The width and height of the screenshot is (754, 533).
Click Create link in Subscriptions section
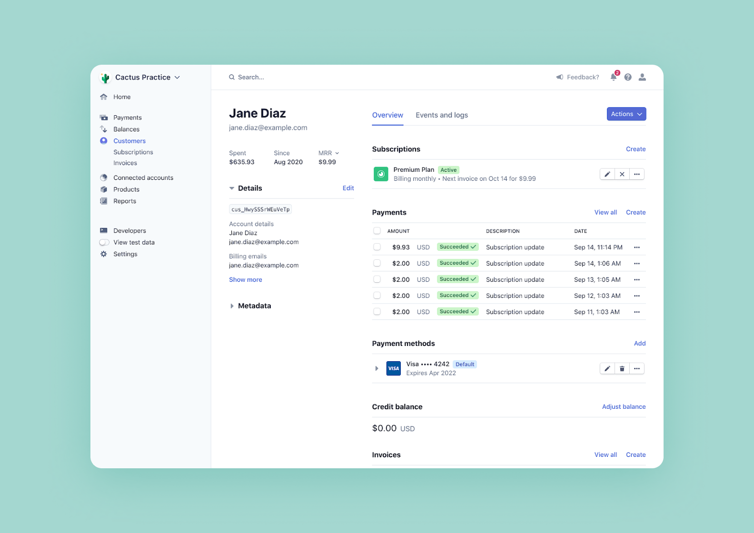[x=636, y=149]
